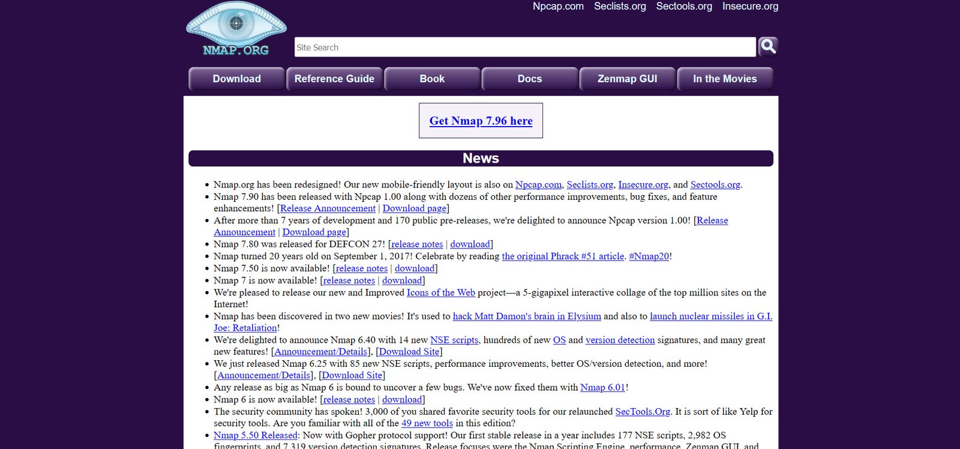Open the Book menu tab
Image resolution: width=960 pixels, height=449 pixels.
432,79
